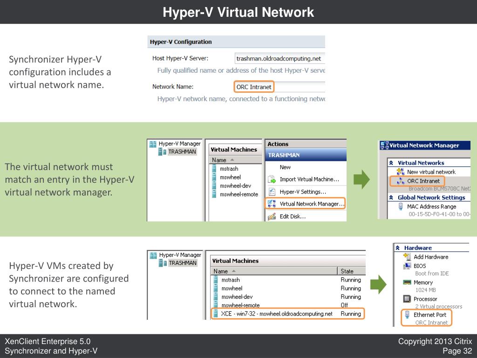
Task: Collapse the Hardware section
Action: 398,248
